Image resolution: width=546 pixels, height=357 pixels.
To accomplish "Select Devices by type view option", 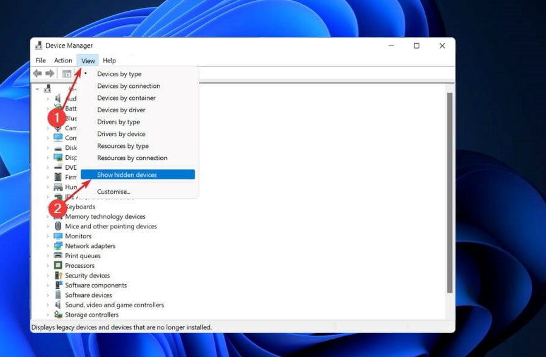I will coord(119,74).
